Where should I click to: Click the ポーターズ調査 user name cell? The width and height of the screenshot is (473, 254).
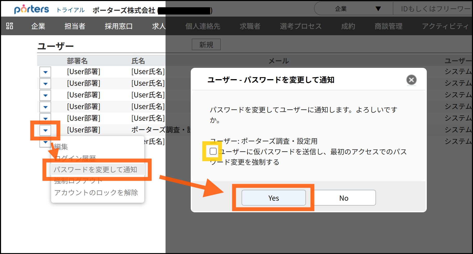click(161, 130)
